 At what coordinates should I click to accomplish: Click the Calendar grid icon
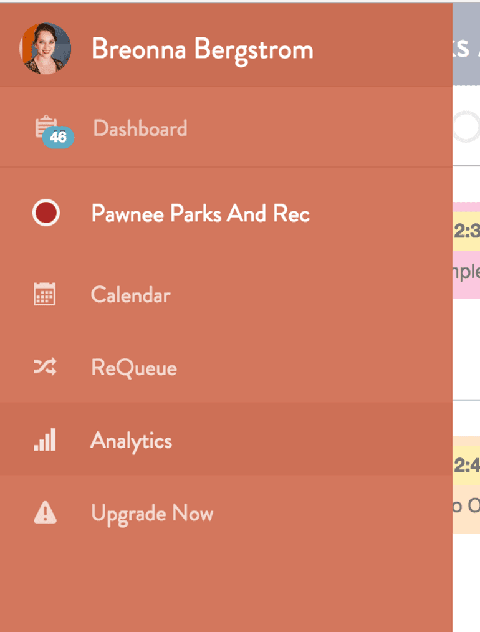point(44,294)
